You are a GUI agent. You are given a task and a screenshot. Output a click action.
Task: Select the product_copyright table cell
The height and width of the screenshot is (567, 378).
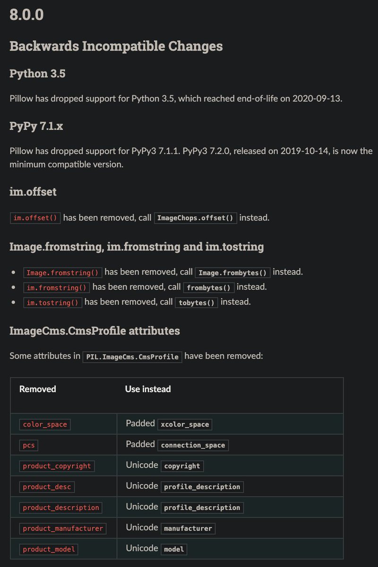(57, 466)
